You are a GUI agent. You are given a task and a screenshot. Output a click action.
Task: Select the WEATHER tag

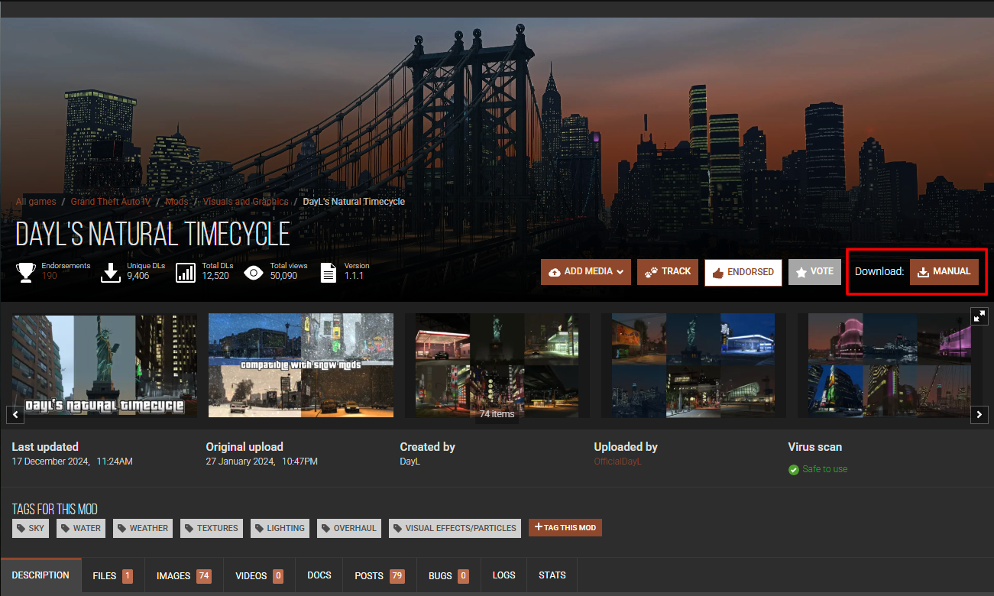coord(143,528)
